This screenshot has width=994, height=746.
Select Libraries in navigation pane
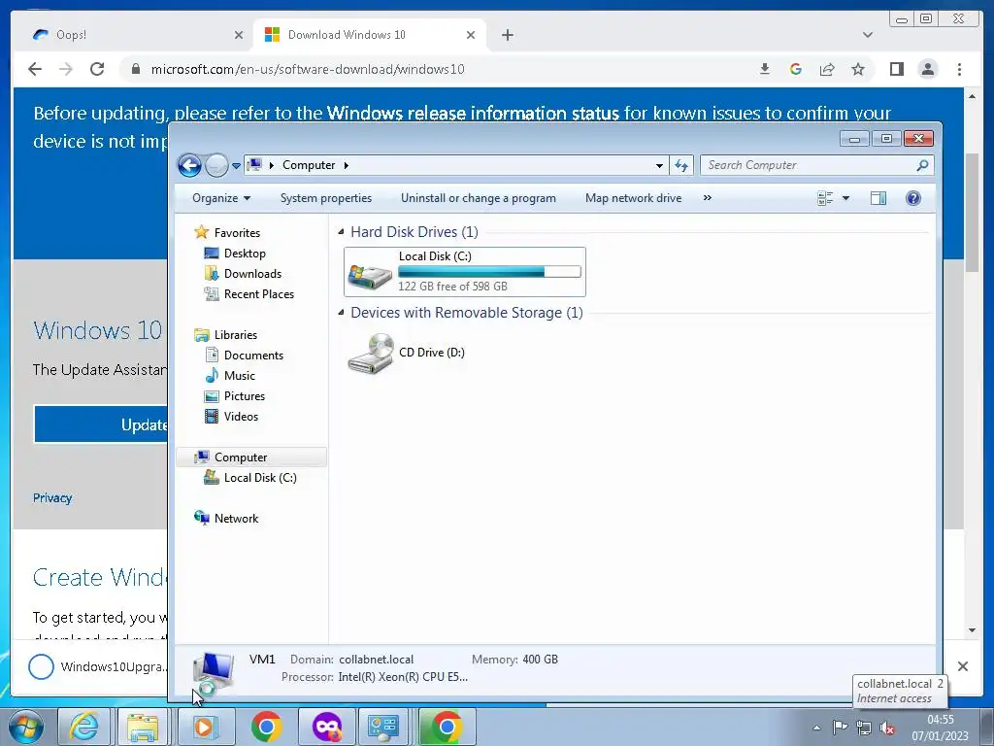pos(235,335)
